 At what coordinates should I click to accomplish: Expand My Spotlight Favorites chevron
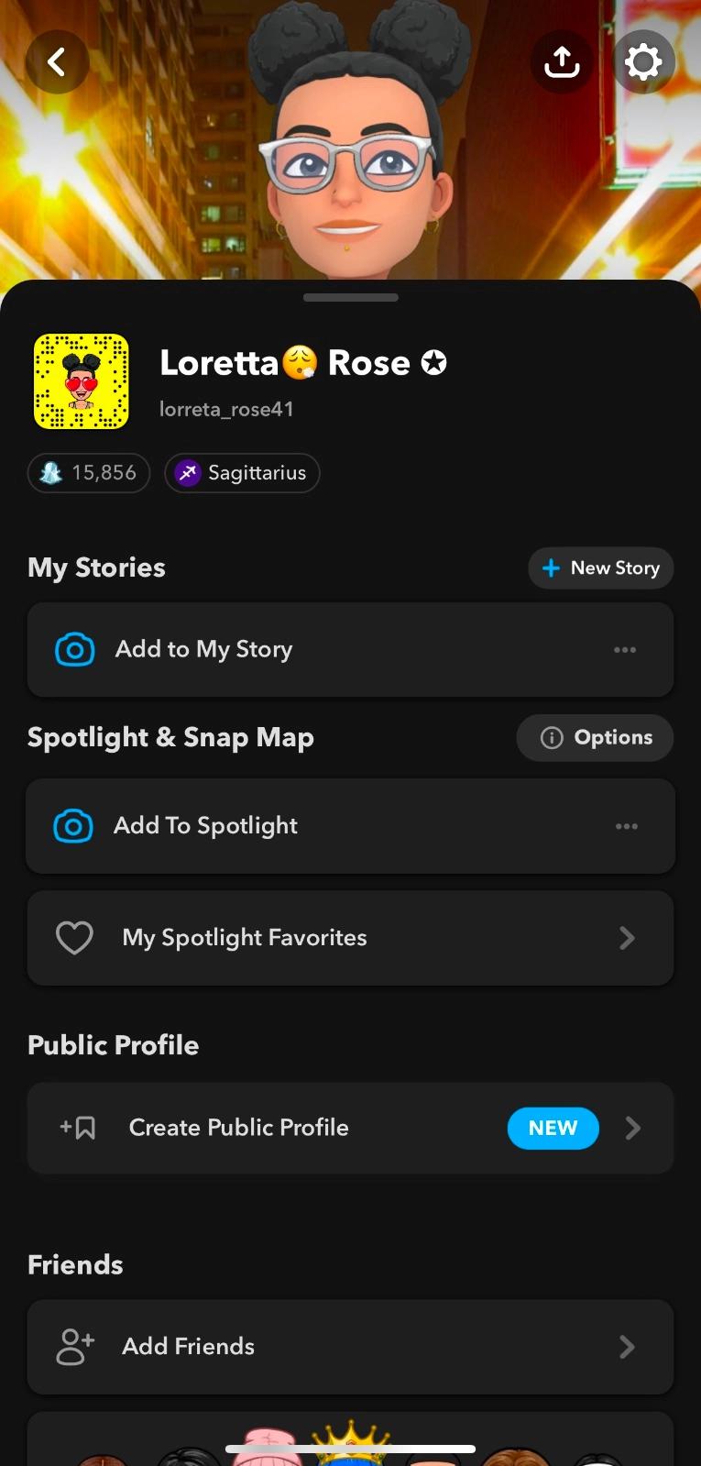[x=627, y=938]
